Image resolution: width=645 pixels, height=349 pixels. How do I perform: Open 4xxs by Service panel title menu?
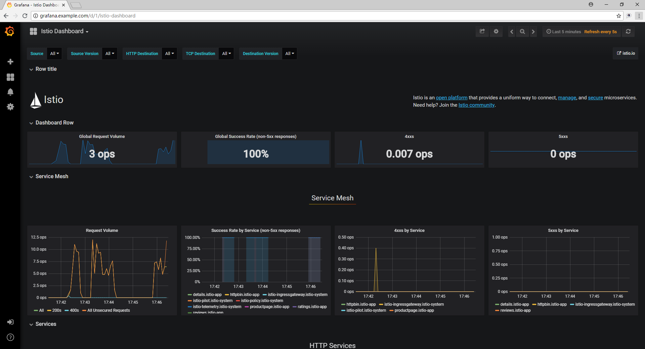[x=409, y=231]
